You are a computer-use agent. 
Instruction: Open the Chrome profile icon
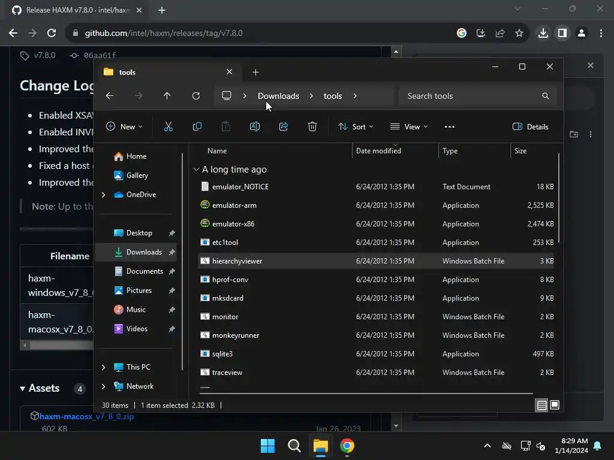[x=582, y=34]
